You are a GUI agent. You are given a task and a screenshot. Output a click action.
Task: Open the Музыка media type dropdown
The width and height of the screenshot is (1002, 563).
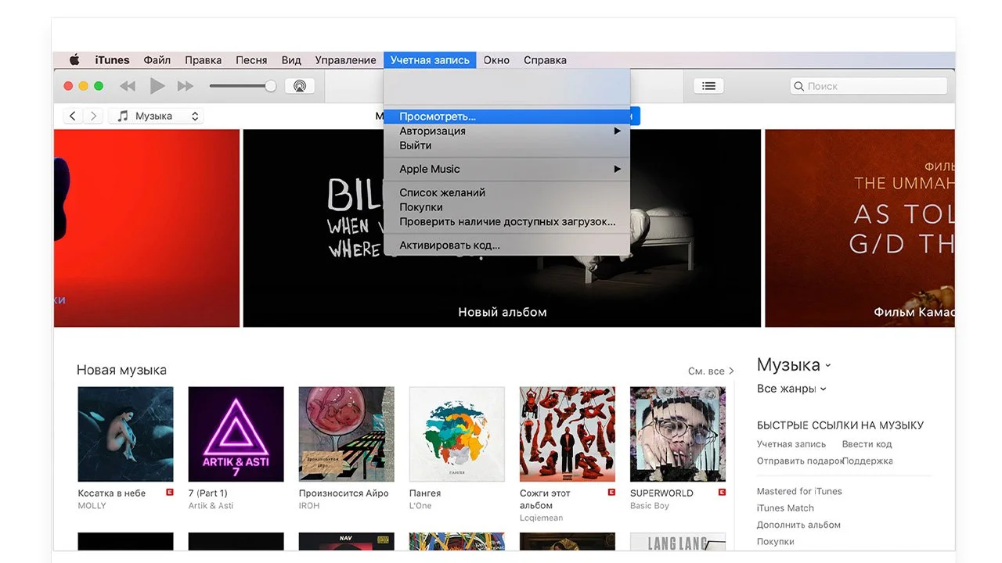[156, 116]
